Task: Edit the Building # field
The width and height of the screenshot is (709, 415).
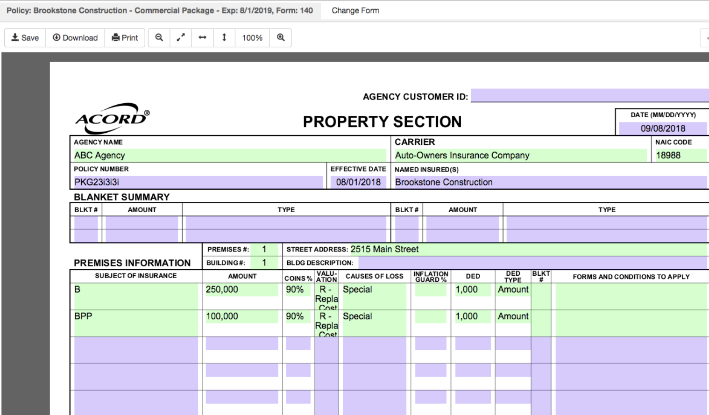Action: tap(264, 263)
